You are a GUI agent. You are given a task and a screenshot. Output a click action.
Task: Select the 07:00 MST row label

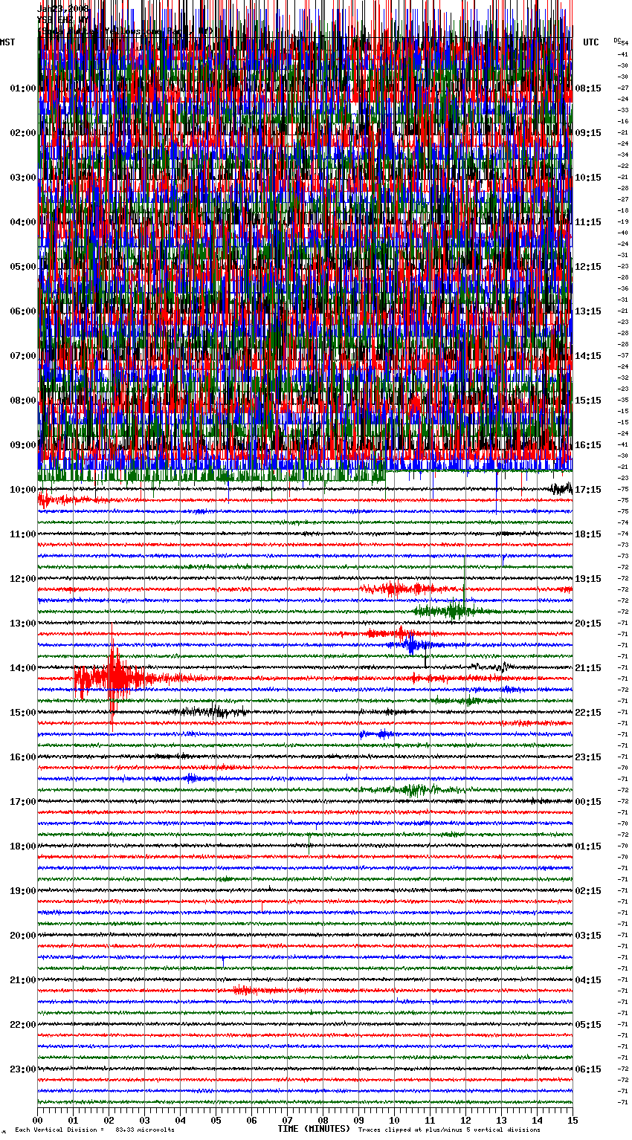point(23,356)
